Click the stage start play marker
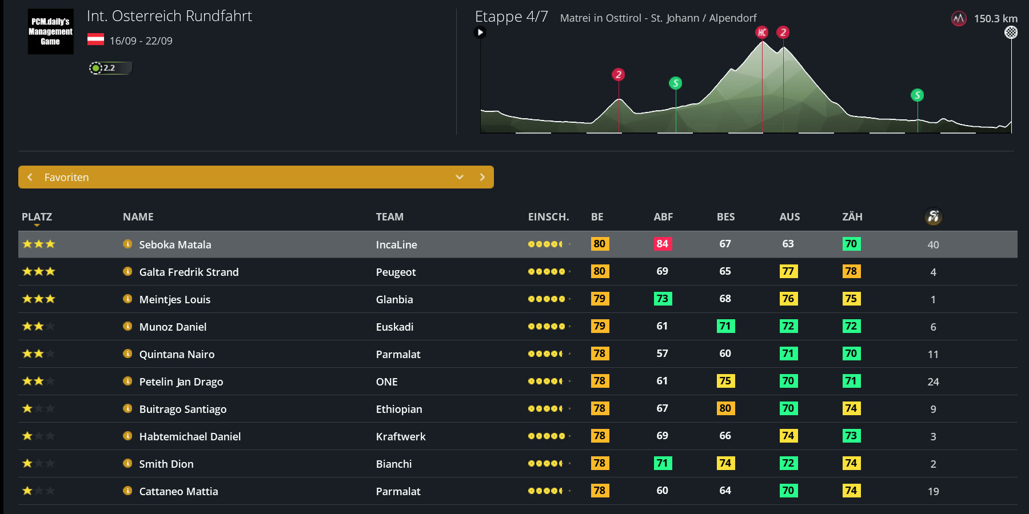1029x514 pixels. [x=480, y=33]
